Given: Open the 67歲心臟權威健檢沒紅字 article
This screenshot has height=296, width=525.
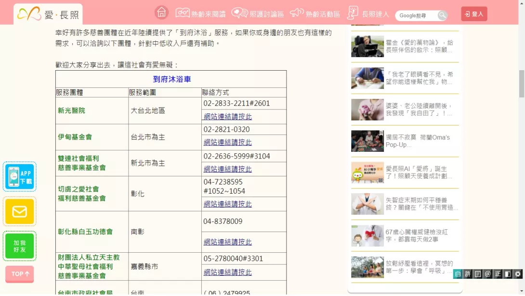Looking at the screenshot, I should [x=405, y=235].
